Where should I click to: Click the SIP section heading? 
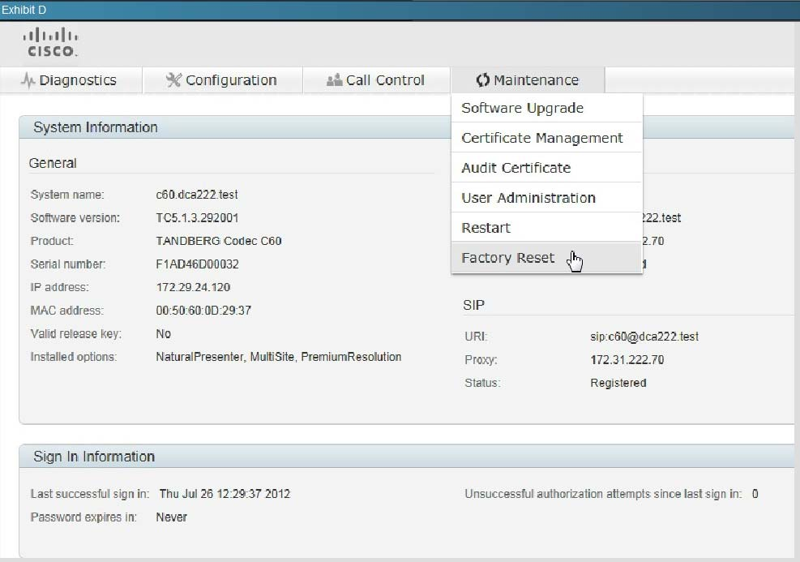(x=473, y=305)
